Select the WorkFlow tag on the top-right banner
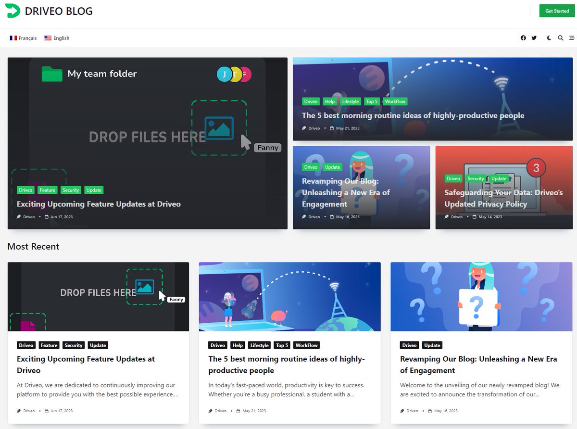 (x=395, y=101)
